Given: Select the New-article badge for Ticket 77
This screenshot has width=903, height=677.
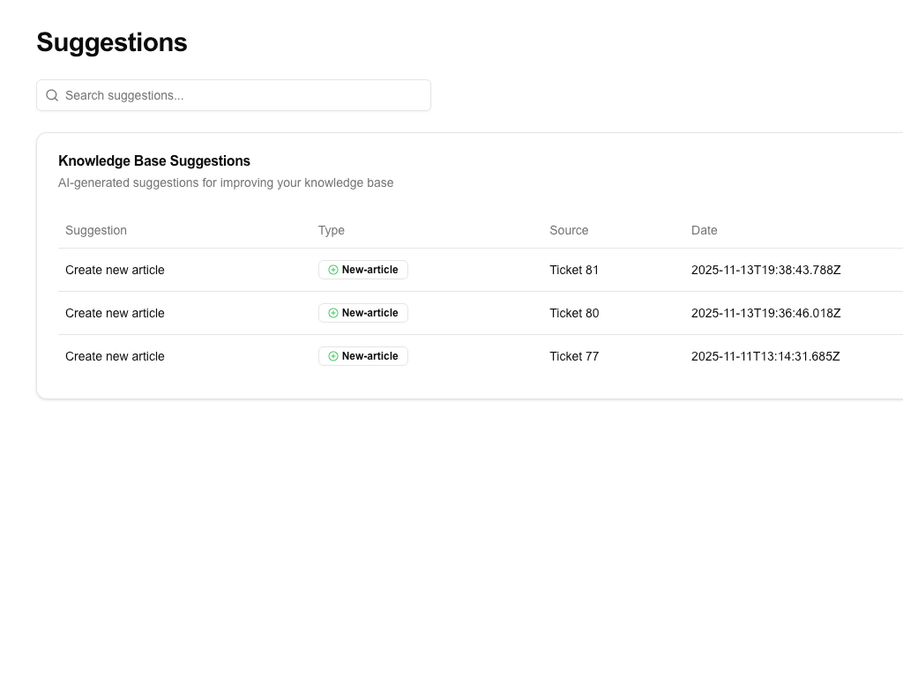Looking at the screenshot, I should click(x=363, y=356).
